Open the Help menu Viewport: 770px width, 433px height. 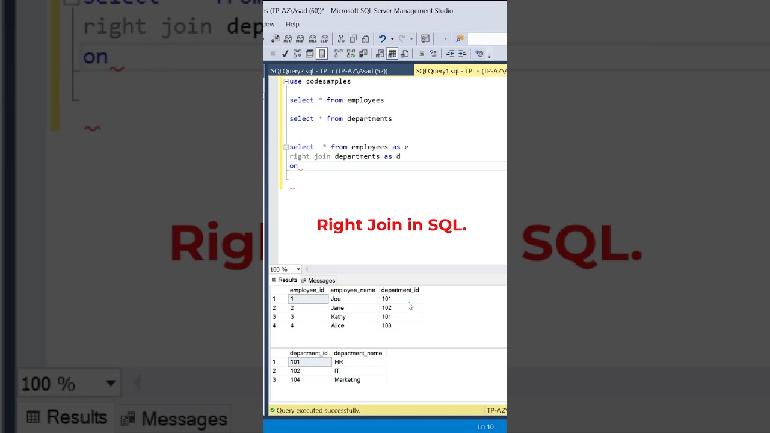[292, 24]
